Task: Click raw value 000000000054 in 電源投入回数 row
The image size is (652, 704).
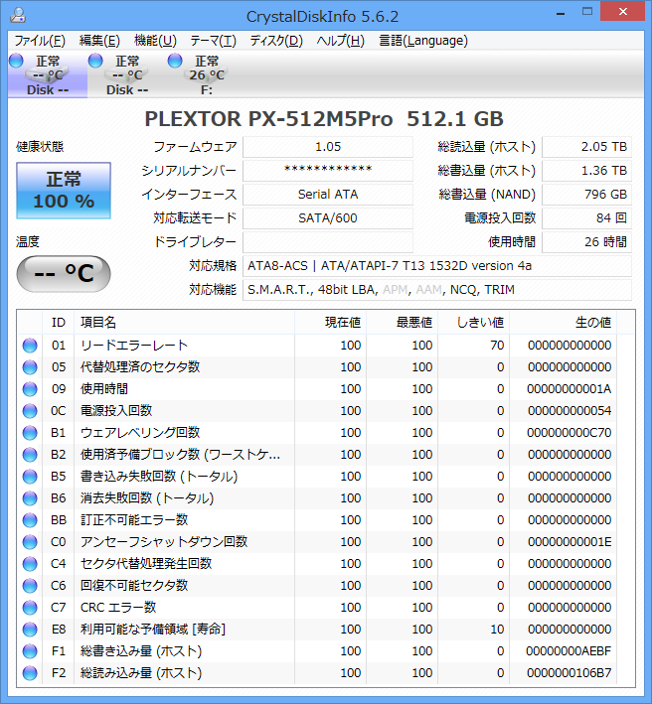Action: (569, 411)
